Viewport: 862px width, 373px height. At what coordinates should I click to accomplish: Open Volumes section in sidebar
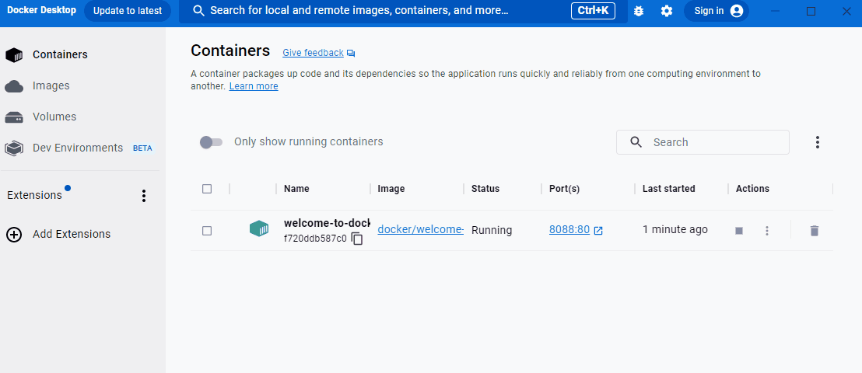(54, 117)
